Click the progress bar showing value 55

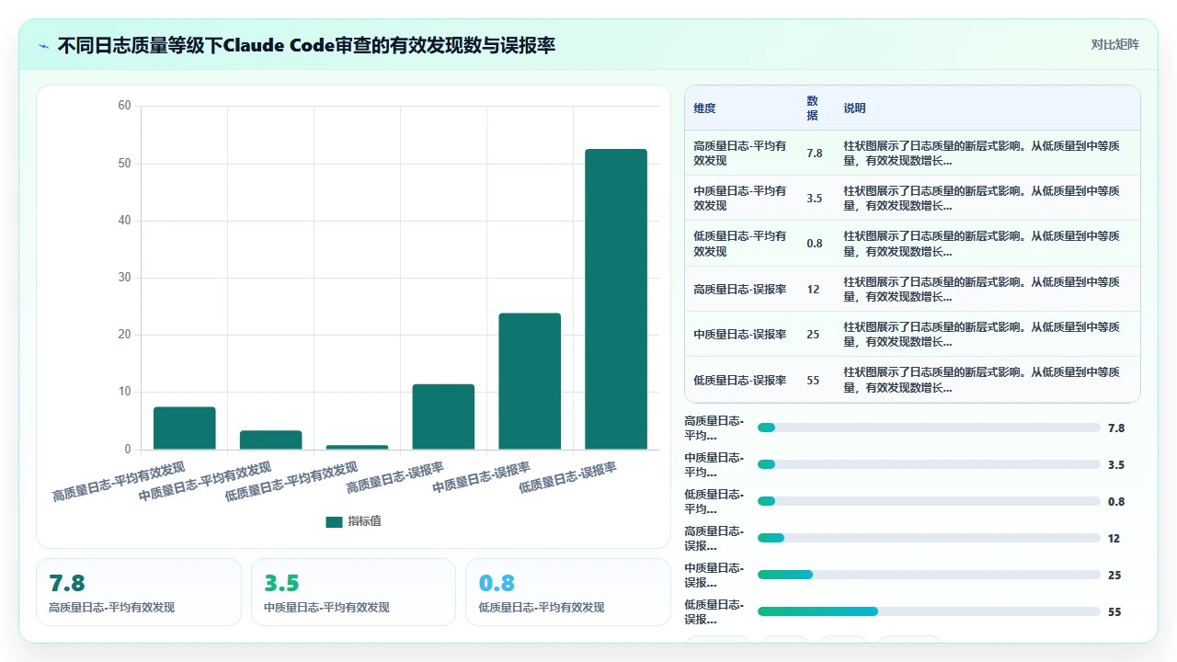click(929, 611)
